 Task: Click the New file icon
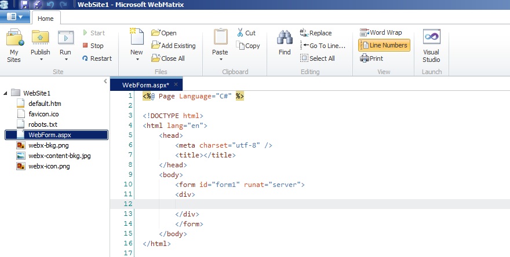point(137,37)
